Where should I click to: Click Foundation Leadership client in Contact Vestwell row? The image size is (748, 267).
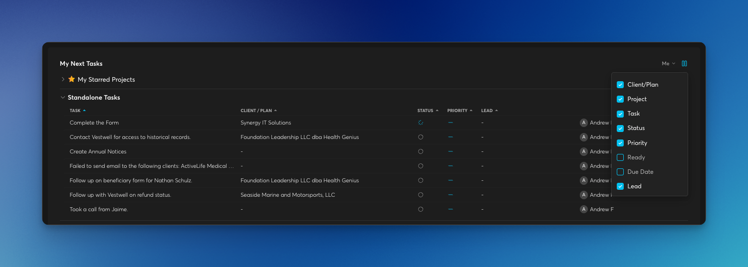point(299,137)
